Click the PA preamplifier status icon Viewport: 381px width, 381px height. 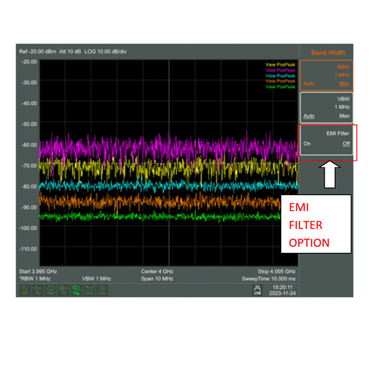[x=38, y=290]
